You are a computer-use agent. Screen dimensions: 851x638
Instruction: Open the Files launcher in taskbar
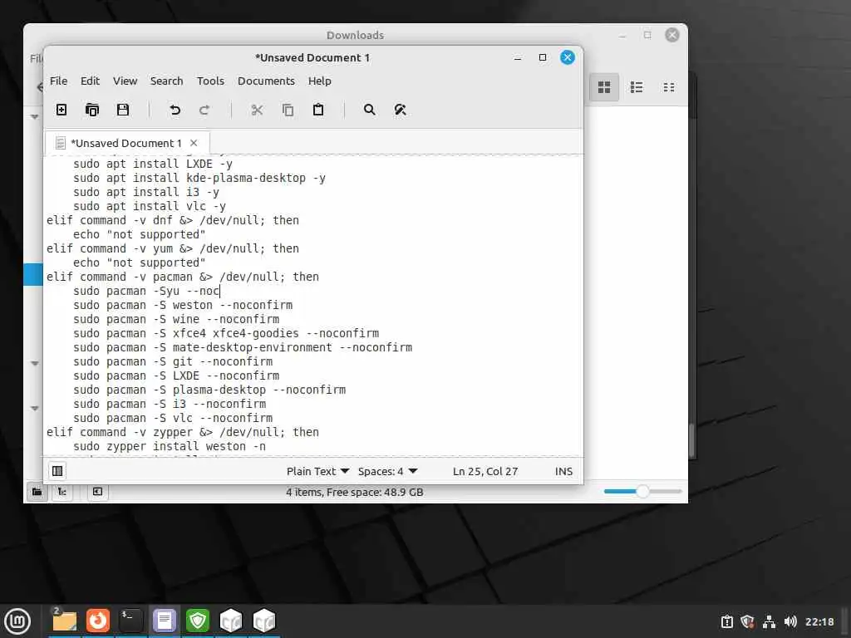click(x=65, y=621)
